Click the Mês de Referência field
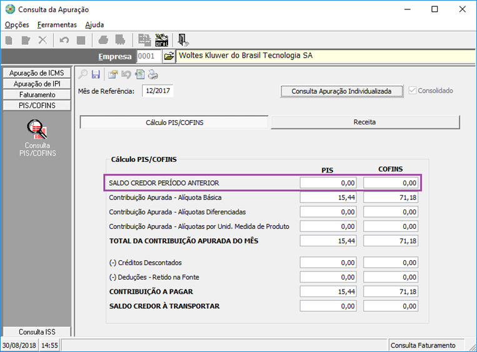477x352 pixels. tap(158, 91)
